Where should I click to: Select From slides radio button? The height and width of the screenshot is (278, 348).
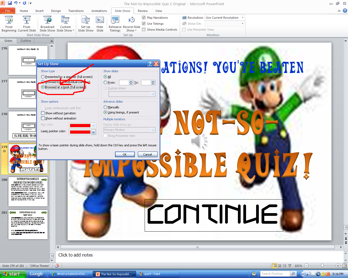click(105, 83)
